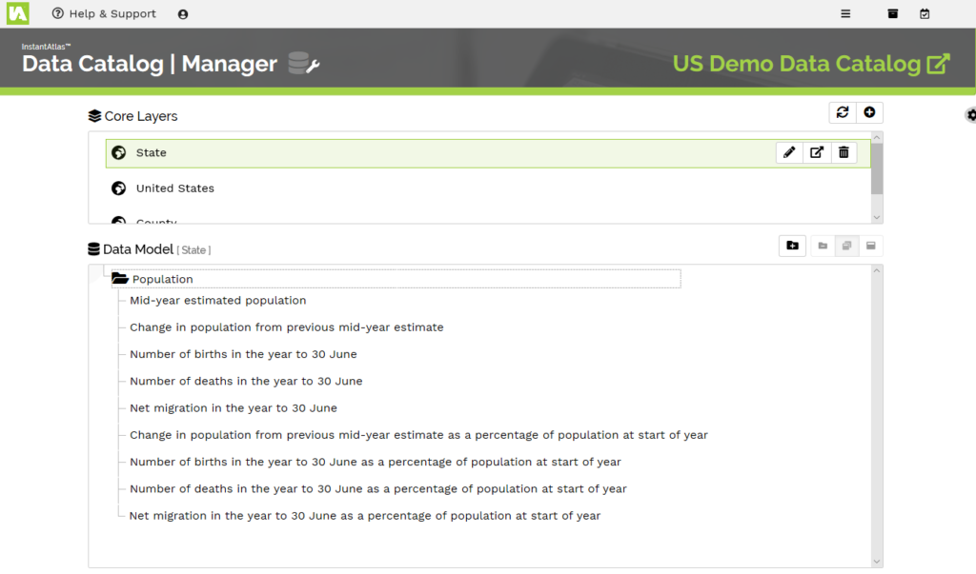Select Net migration in the year to 30 June

click(234, 408)
